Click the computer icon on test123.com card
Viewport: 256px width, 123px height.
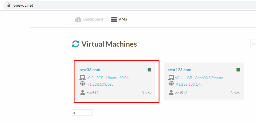tap(171, 78)
